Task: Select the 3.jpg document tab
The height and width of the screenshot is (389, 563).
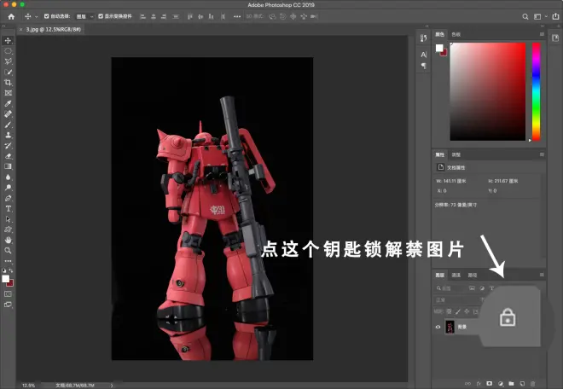Action: pos(53,30)
